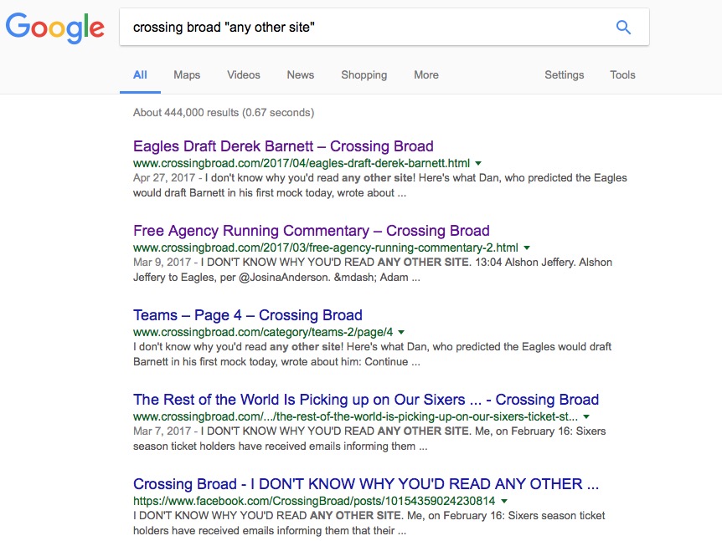The image size is (722, 541).
Task: Open the More search categories menu
Action: (426, 75)
